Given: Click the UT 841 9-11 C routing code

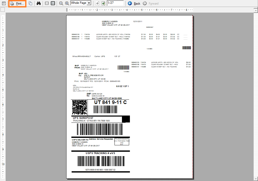Looking at the screenshot, I should click(110, 102).
